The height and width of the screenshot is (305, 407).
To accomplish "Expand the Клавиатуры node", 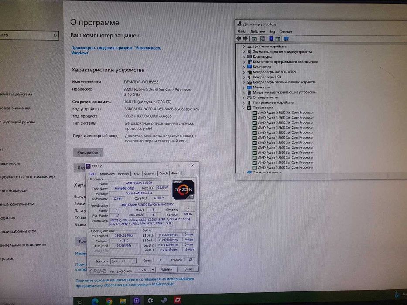I will point(244,57).
